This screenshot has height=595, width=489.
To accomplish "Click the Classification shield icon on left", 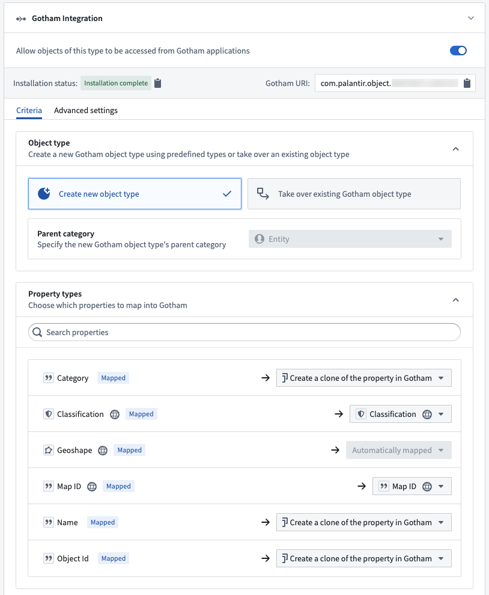I will (49, 414).
